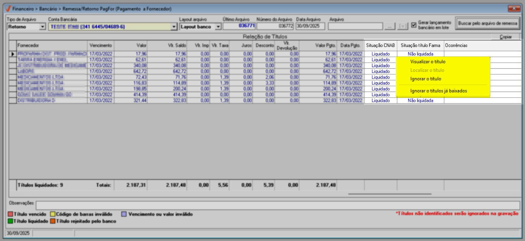Click into the Observações text field

(x=277, y=205)
